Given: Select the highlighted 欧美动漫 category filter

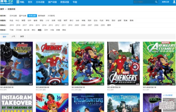Looking at the screenshot, I should click(x=32, y=16).
